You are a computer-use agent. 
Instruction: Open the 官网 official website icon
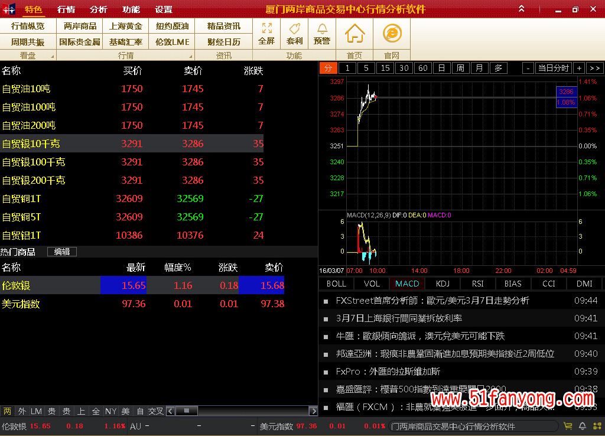(392, 34)
